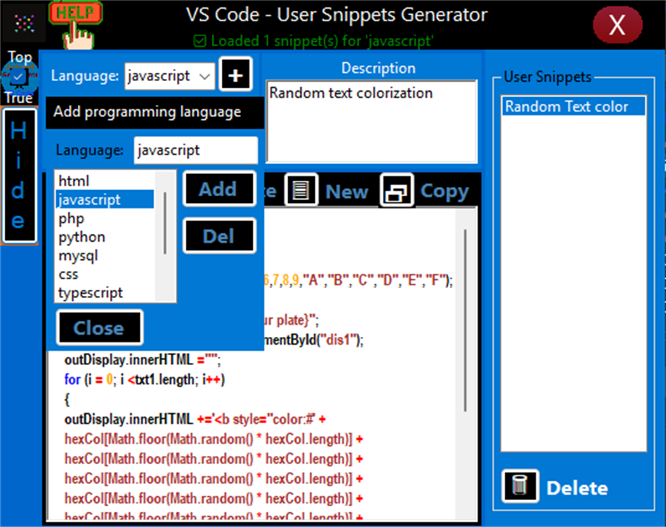Screen dimensions: 666x527
Task: Click the Language text field in add panel
Action: (x=196, y=150)
